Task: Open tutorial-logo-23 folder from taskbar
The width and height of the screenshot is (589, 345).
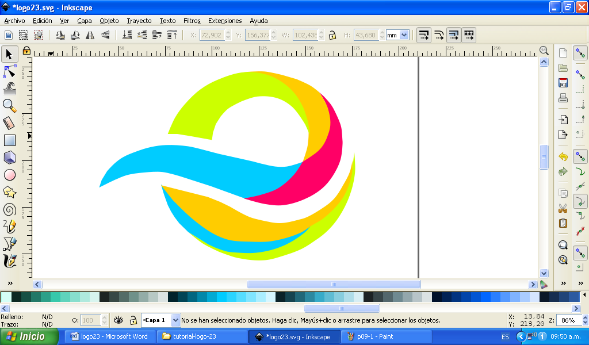Action: click(202, 336)
